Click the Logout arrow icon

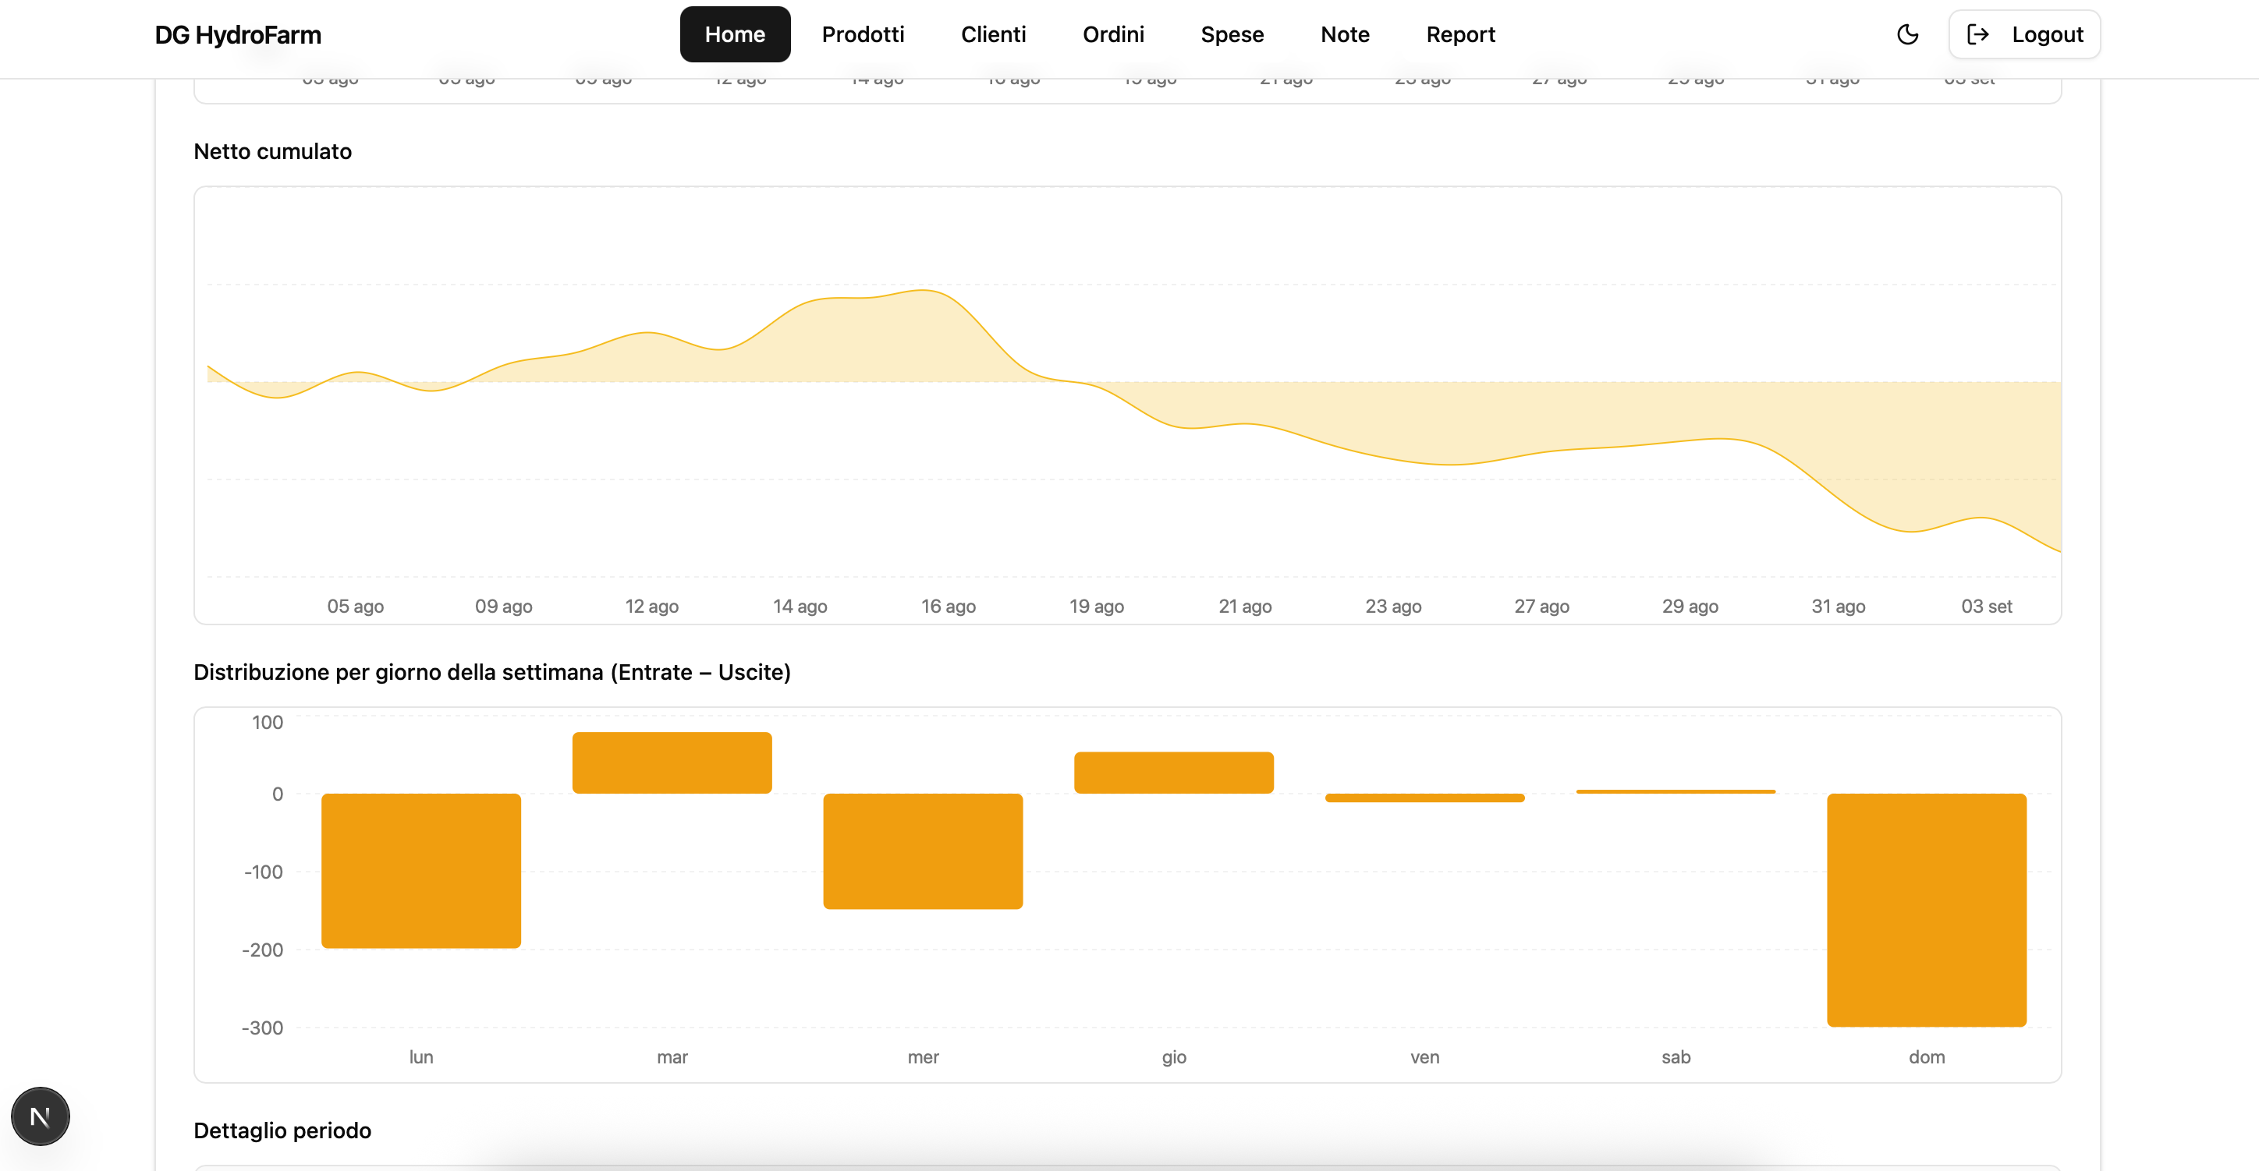(x=1977, y=34)
